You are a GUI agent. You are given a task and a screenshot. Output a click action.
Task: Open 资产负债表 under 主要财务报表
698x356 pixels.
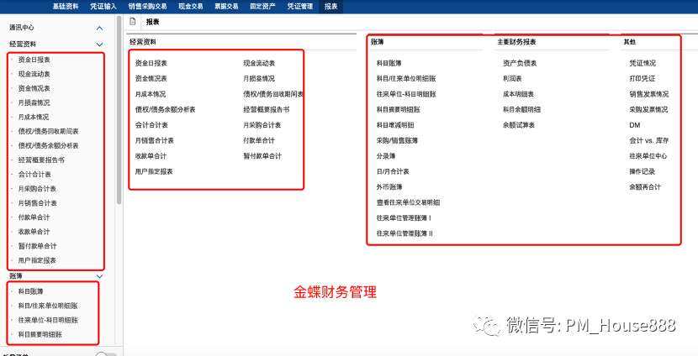[x=521, y=63]
